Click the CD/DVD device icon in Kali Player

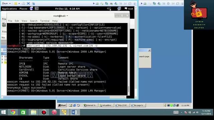102,4
